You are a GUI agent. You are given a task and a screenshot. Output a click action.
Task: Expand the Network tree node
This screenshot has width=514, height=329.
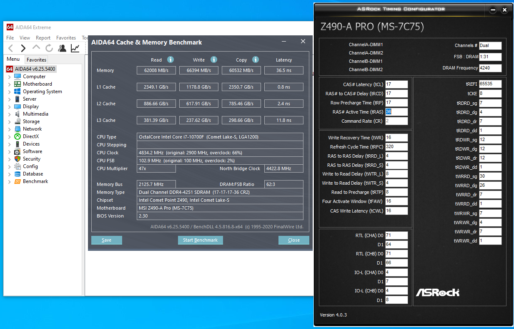click(x=10, y=129)
